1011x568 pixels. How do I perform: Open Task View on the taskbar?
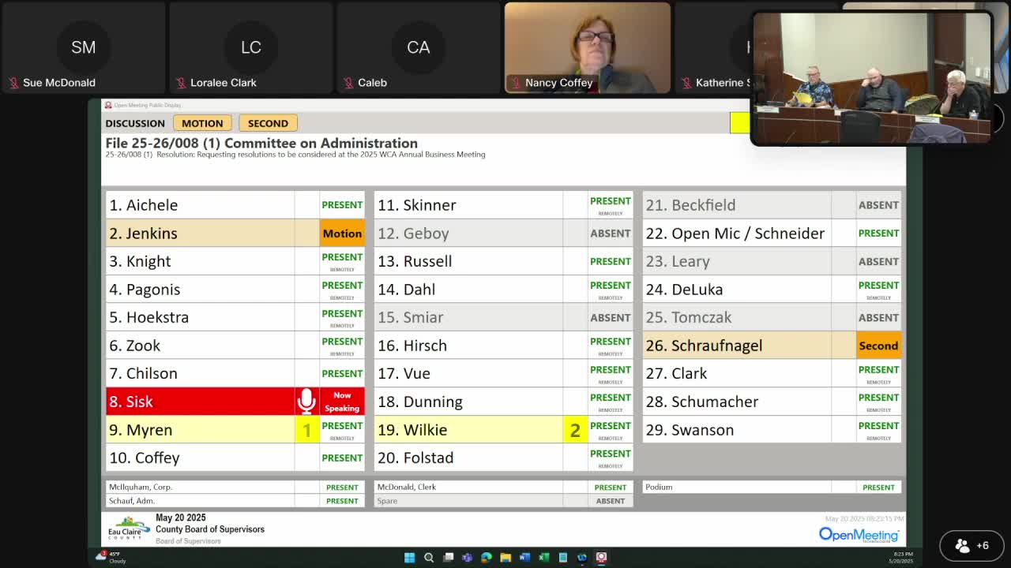point(448,558)
